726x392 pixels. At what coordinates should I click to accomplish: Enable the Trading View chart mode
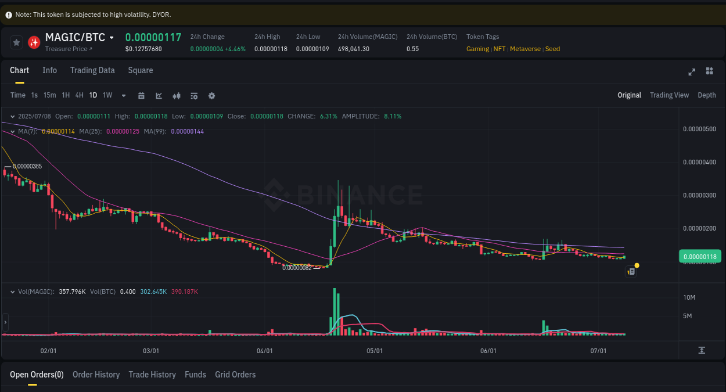669,95
